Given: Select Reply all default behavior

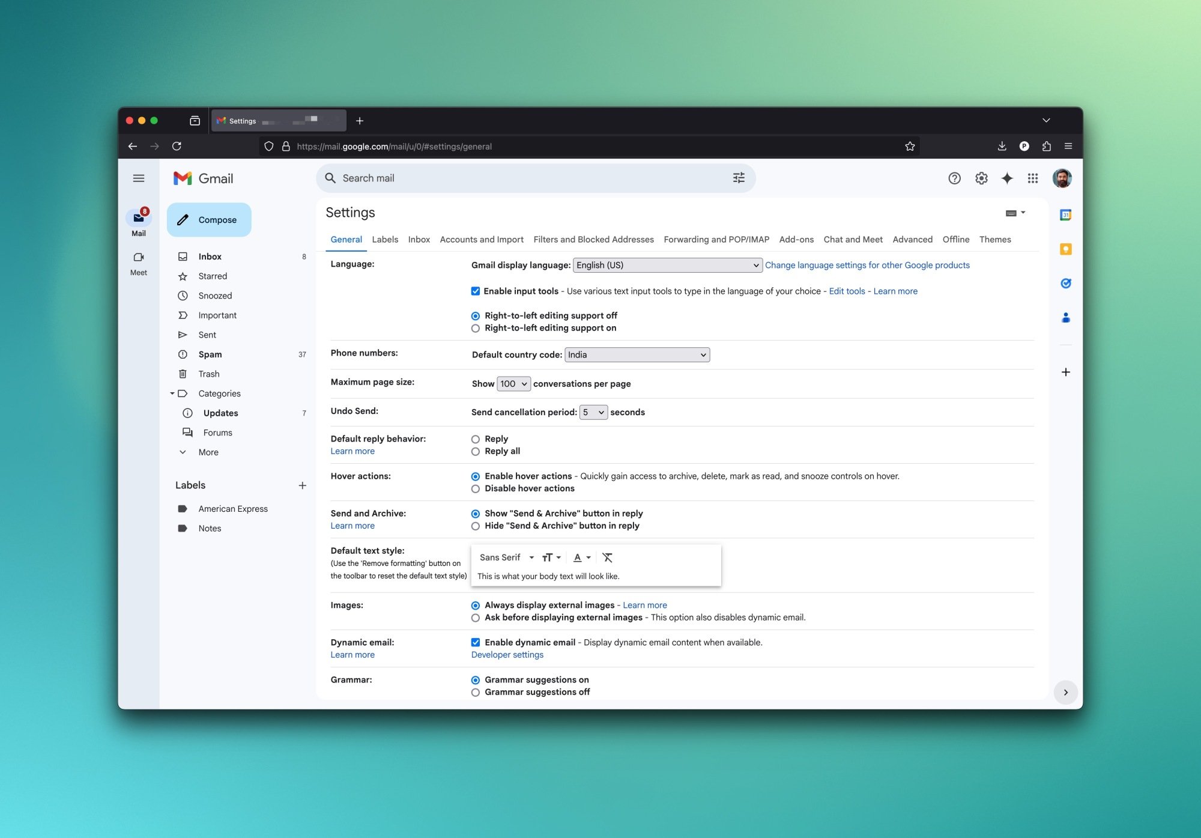Looking at the screenshot, I should [476, 452].
